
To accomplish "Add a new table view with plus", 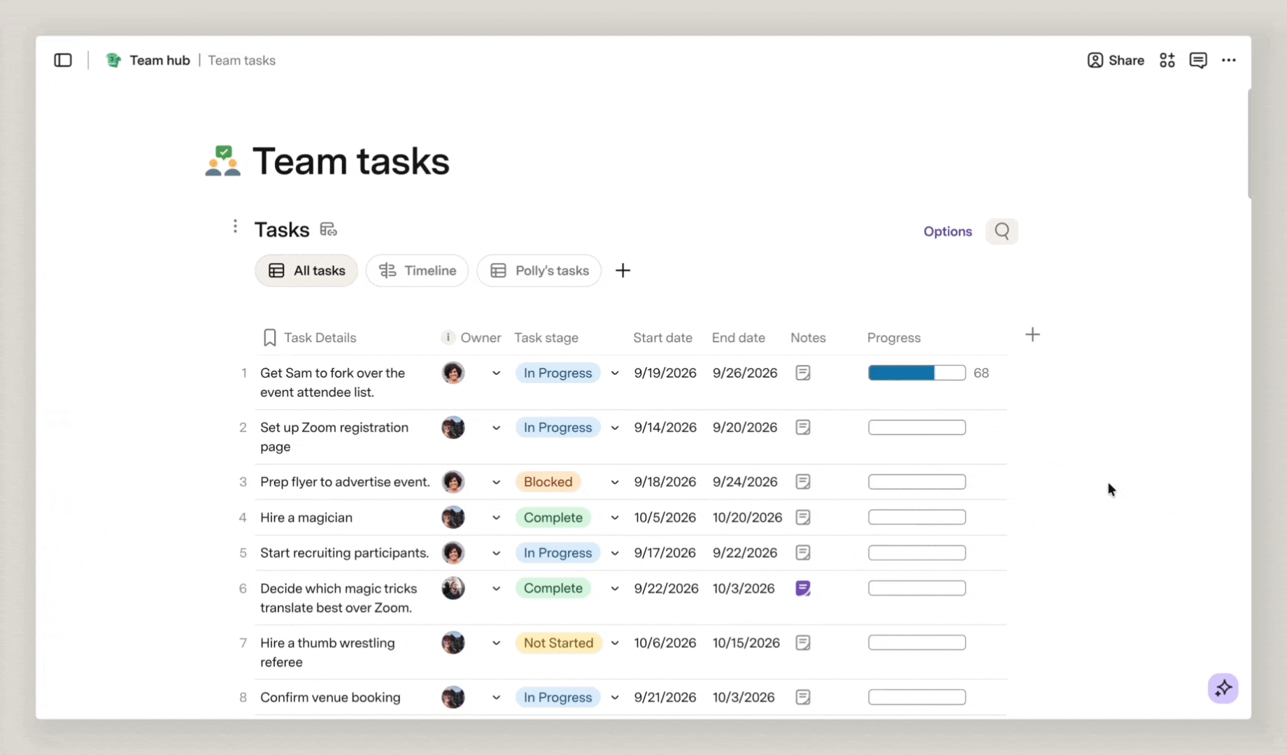I will tap(623, 271).
